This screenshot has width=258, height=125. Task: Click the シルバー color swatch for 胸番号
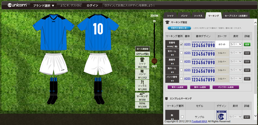222,62
